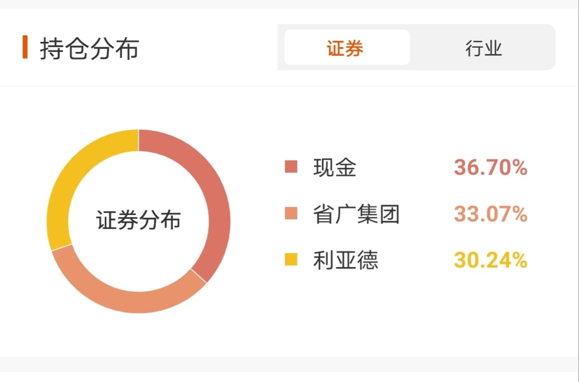Click the divider line below header
The width and height of the screenshot is (579, 382).
tap(289, 86)
